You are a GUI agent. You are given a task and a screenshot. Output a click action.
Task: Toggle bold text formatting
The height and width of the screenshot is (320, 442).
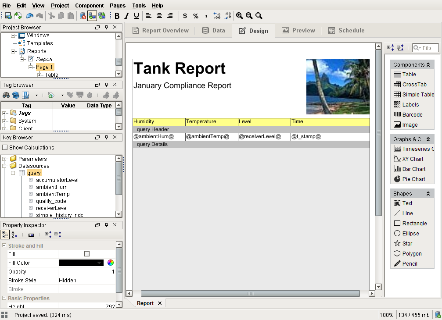pyautogui.click(x=117, y=16)
